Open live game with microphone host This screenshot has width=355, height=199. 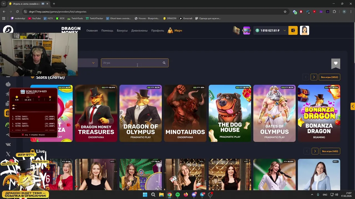(x=275, y=175)
